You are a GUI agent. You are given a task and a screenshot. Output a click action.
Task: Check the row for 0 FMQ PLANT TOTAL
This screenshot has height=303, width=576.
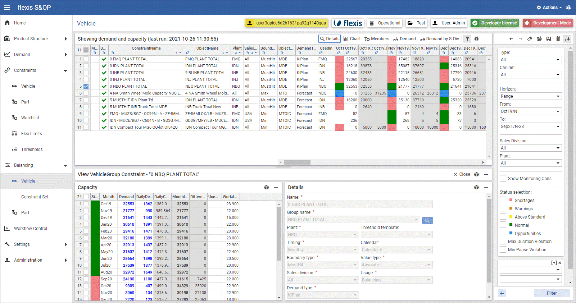point(86,59)
